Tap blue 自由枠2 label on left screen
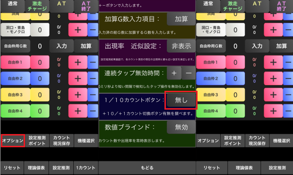 [x=15, y=79]
